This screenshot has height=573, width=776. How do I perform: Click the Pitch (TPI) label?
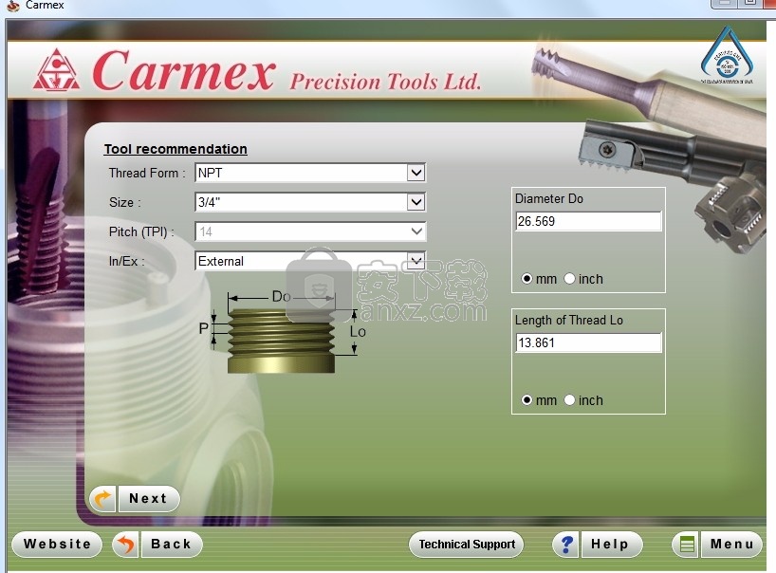tap(141, 231)
